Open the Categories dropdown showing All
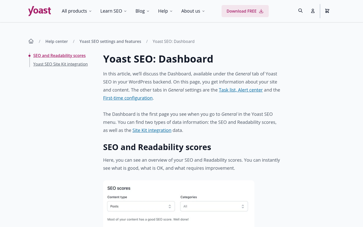 tap(214, 206)
